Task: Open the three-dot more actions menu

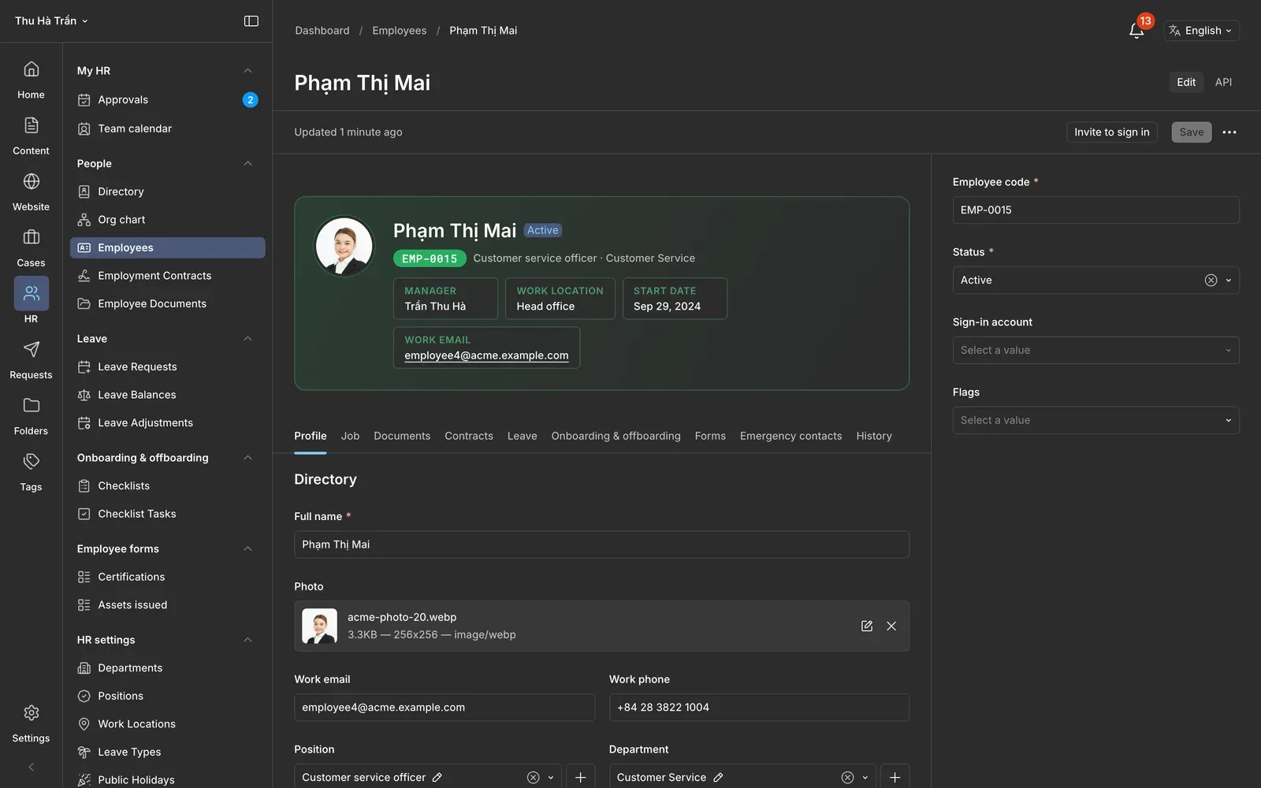Action: (1229, 132)
